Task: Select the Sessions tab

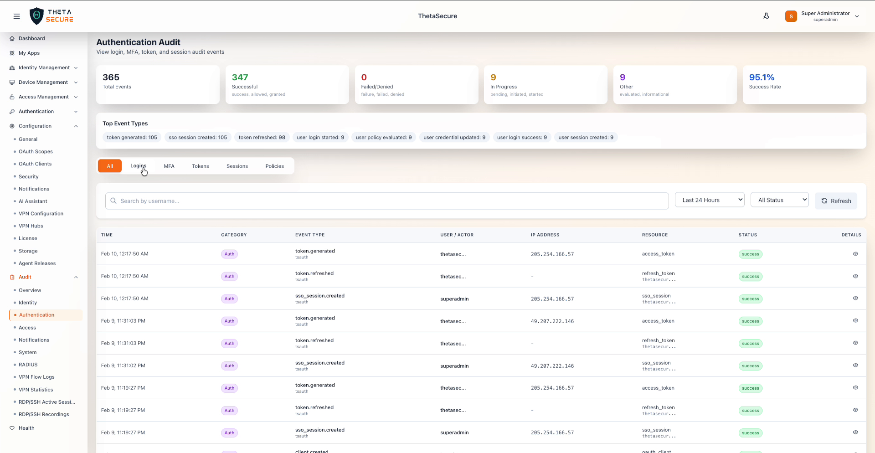Action: pyautogui.click(x=237, y=166)
